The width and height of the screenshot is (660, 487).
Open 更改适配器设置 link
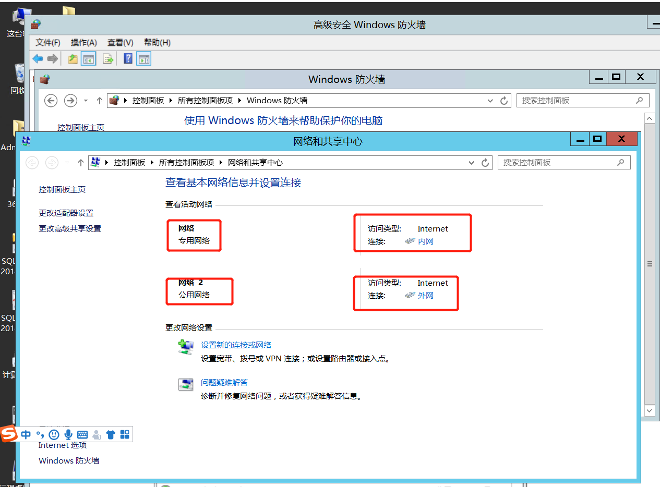66,213
